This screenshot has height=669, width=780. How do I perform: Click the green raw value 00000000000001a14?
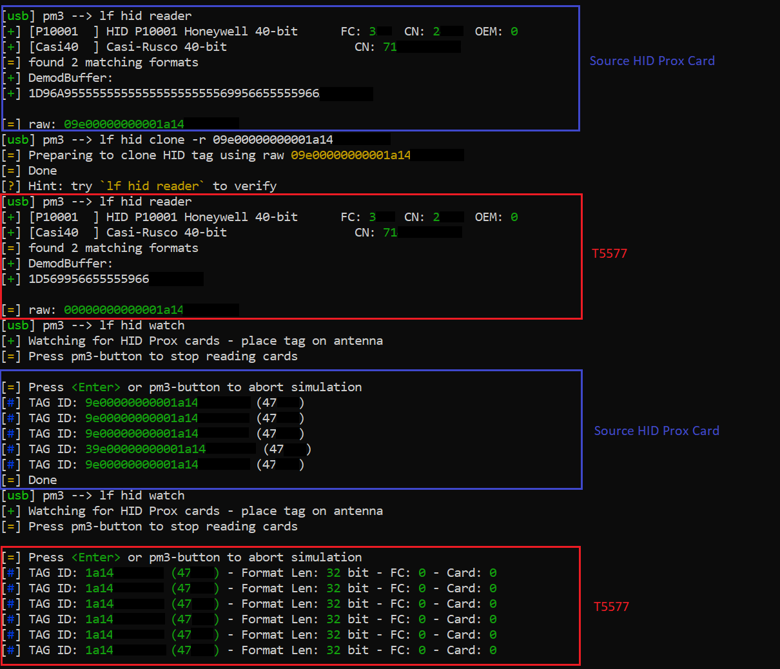tap(124, 310)
